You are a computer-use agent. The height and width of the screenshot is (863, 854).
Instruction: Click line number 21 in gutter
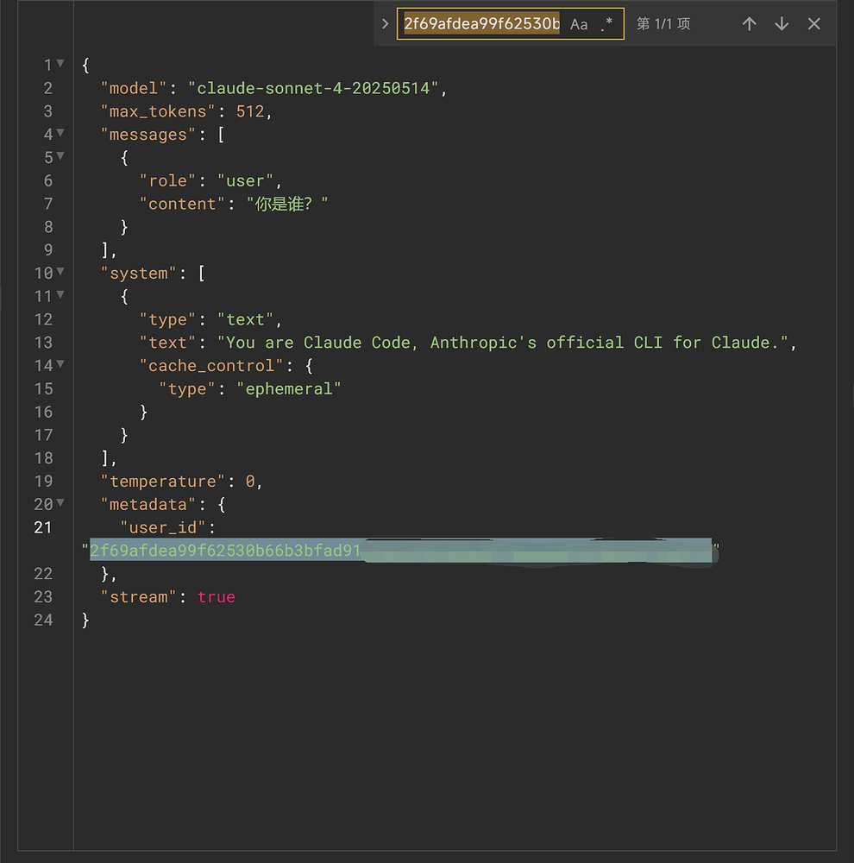[x=43, y=527]
